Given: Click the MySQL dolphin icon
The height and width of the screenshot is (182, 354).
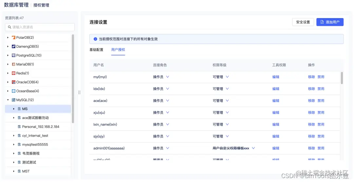Looking at the screenshot, I should [x=13, y=100].
